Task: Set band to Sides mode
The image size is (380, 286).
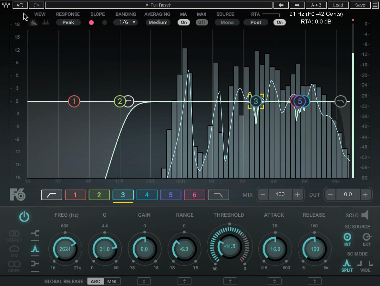Action: [x=14, y=266]
